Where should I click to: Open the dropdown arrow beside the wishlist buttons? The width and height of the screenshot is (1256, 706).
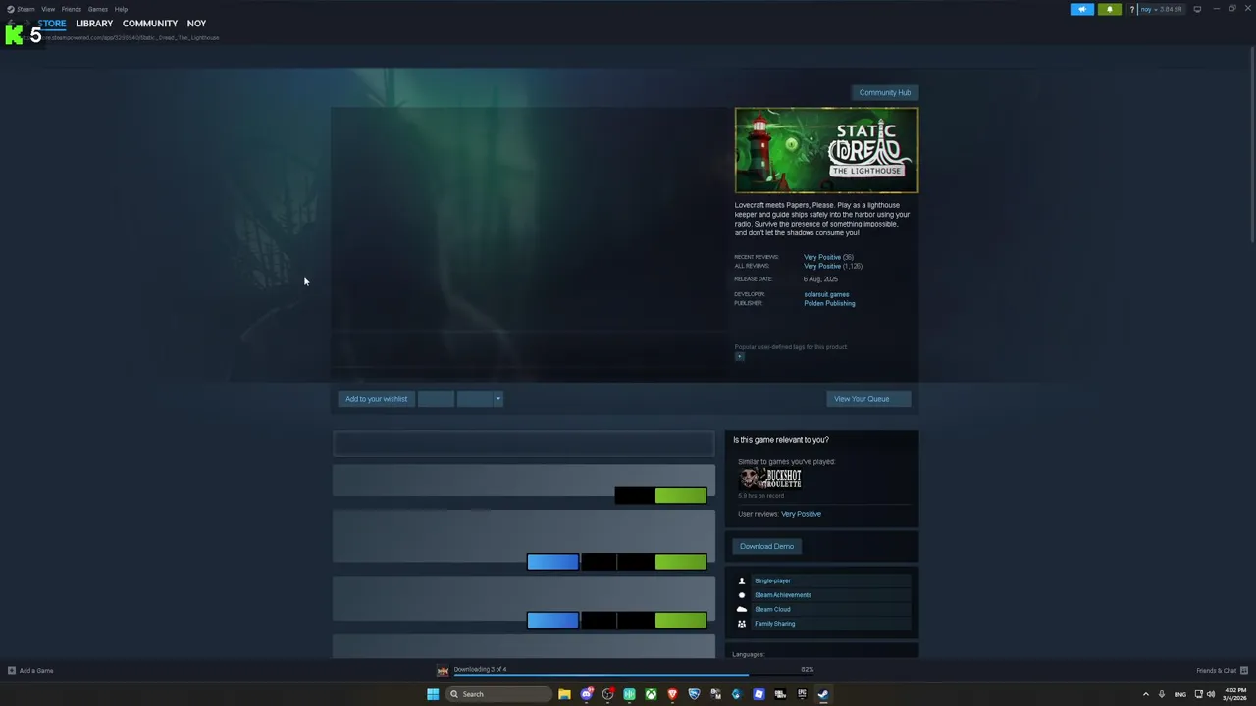click(497, 399)
